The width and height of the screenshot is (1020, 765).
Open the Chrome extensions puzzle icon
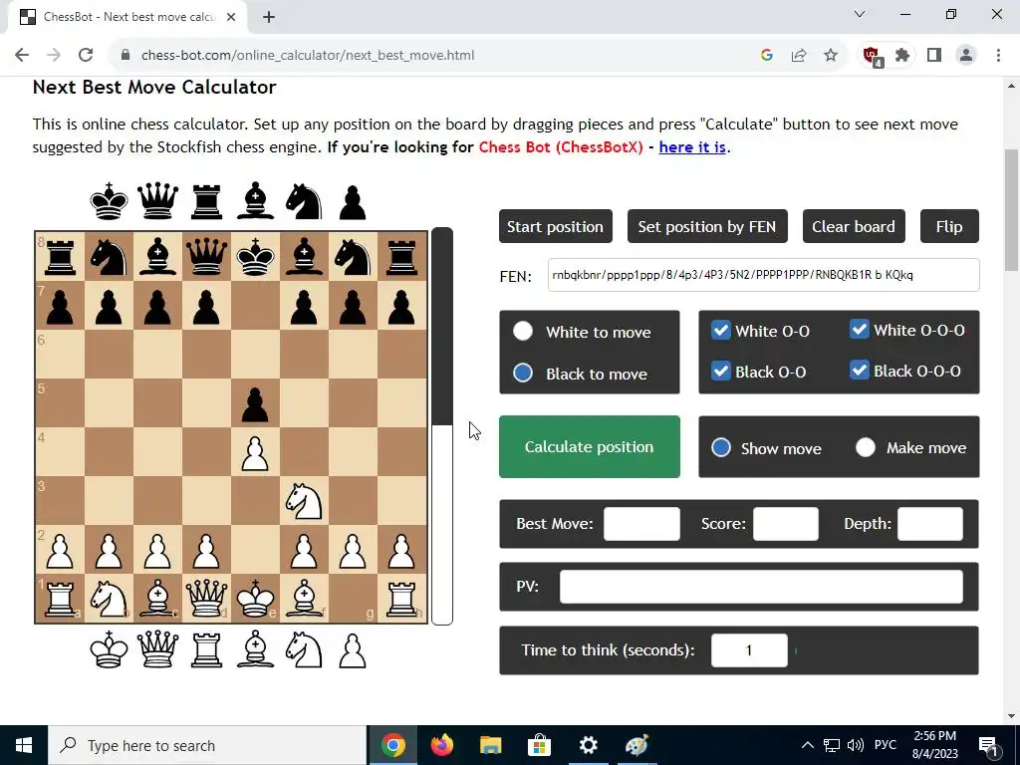pos(902,56)
